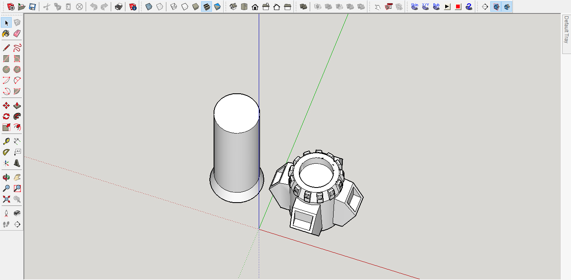Create a new model file
571x280 pixels.
tap(11, 7)
